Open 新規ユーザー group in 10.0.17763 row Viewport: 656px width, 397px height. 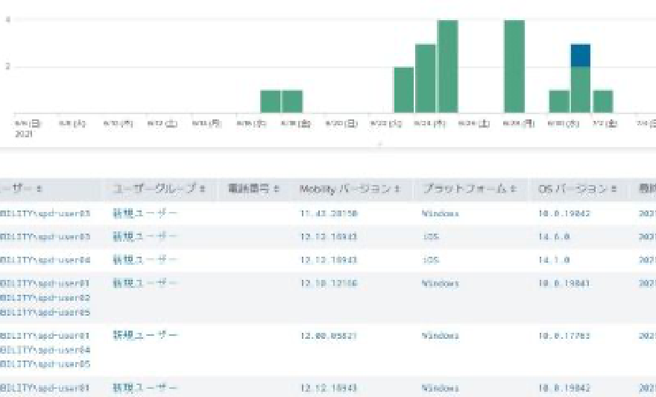pos(145,336)
